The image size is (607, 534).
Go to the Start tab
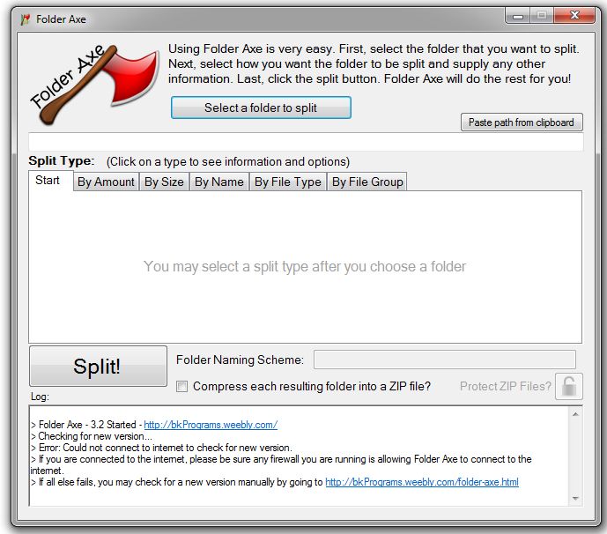tap(48, 181)
